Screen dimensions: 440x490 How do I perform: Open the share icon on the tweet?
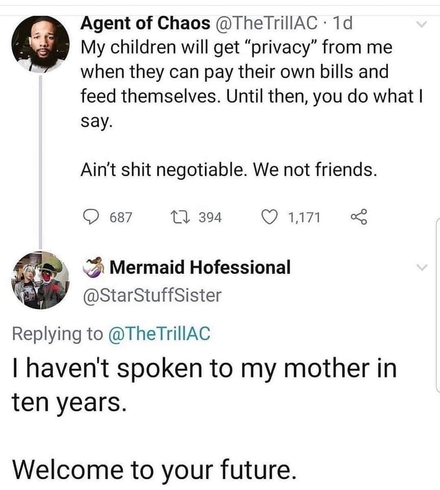[359, 217]
